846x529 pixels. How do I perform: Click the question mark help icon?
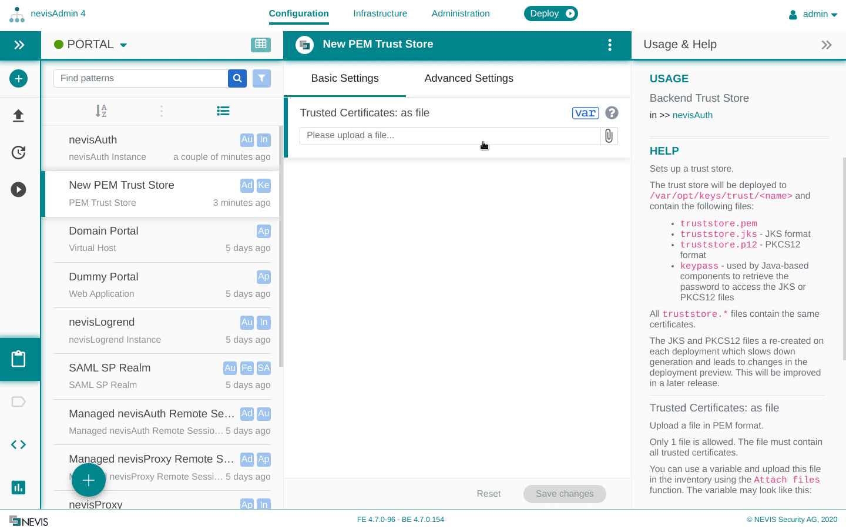pos(612,113)
